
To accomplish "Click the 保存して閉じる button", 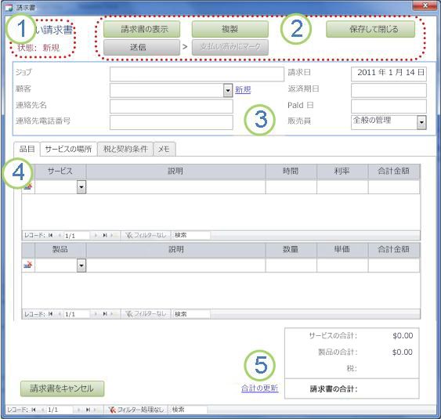I will point(371,29).
